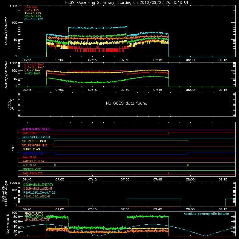Viewport: 239px width, 239px height.
Task: Click the 0.3-0.8 MeV legend label
Action: [34, 67]
